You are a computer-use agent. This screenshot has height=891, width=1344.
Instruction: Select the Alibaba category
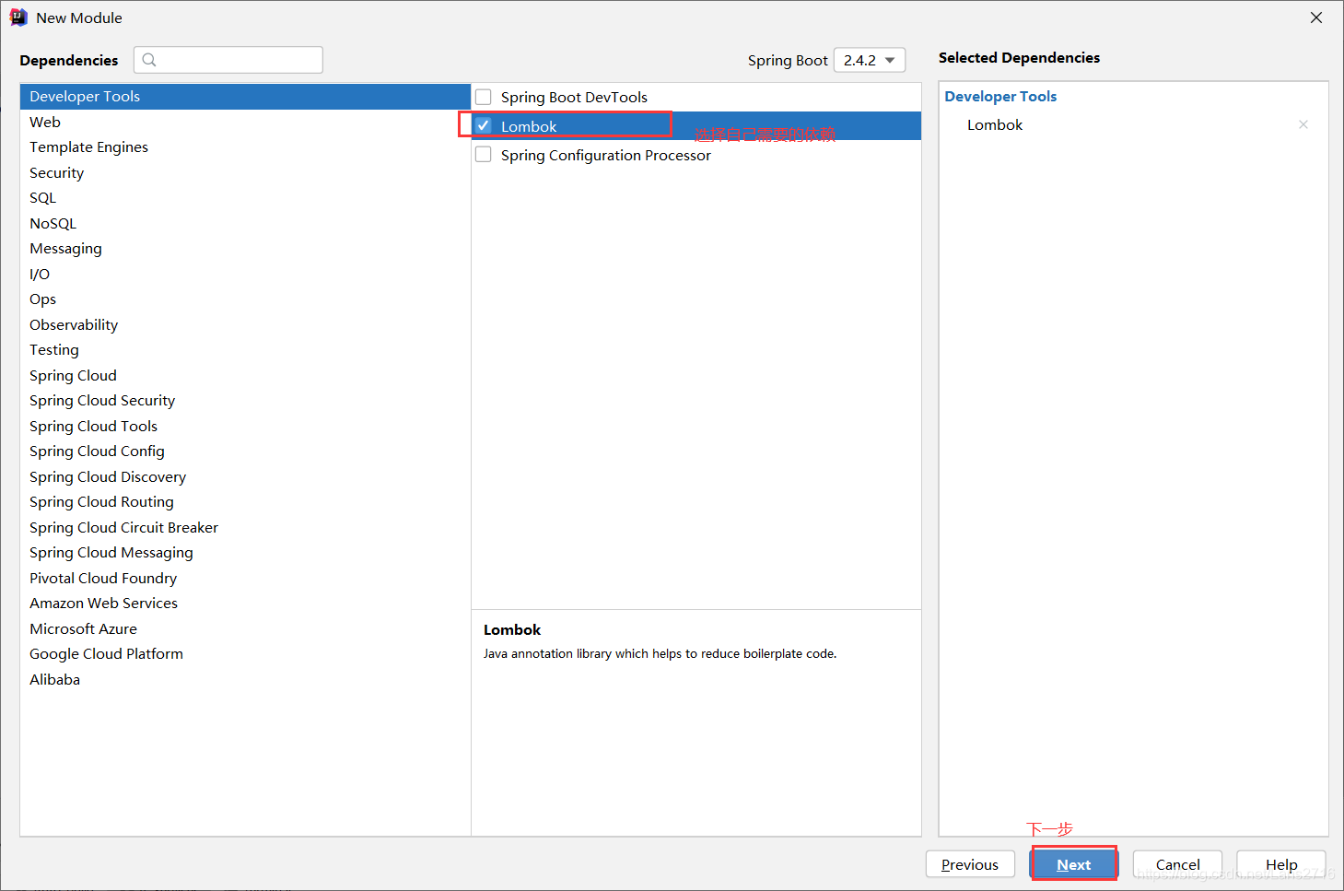pyautogui.click(x=245, y=680)
